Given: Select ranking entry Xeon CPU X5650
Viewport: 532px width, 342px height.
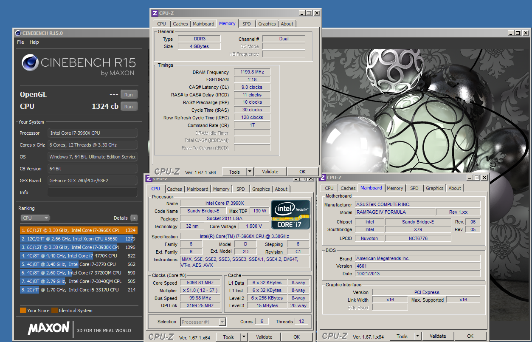Looking at the screenshot, I should [79, 239].
